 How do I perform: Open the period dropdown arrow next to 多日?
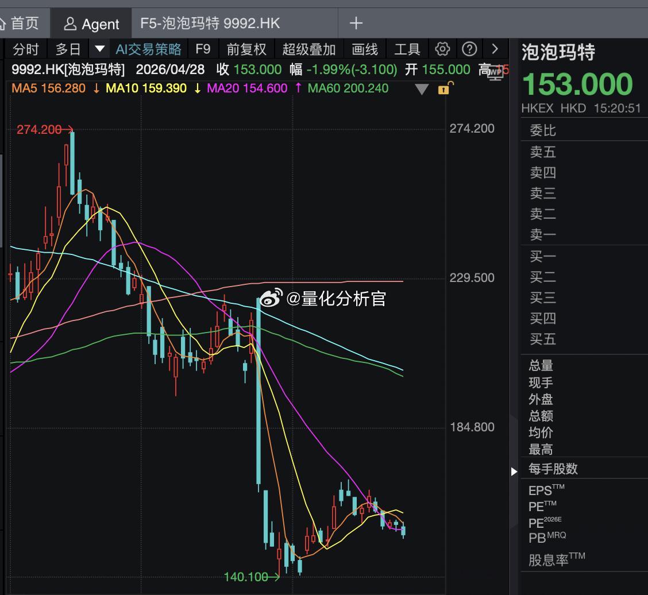click(99, 49)
